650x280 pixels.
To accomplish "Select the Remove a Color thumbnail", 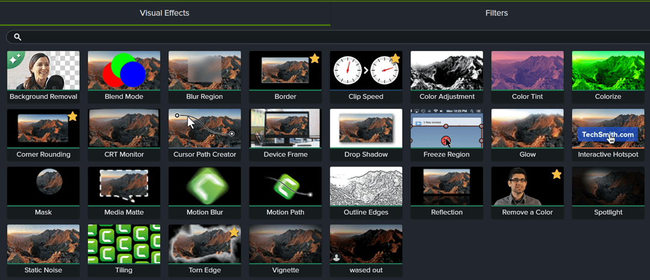I will pos(527,186).
